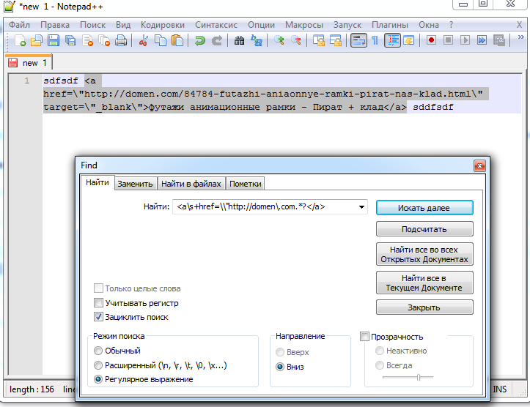Click the Save file toolbar icon
This screenshot has height=407, width=530.
coord(54,41)
